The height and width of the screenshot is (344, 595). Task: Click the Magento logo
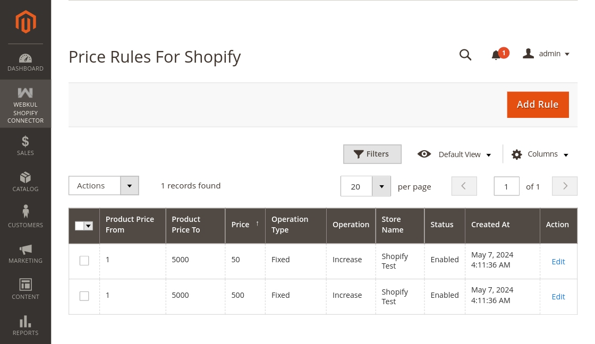[25, 22]
